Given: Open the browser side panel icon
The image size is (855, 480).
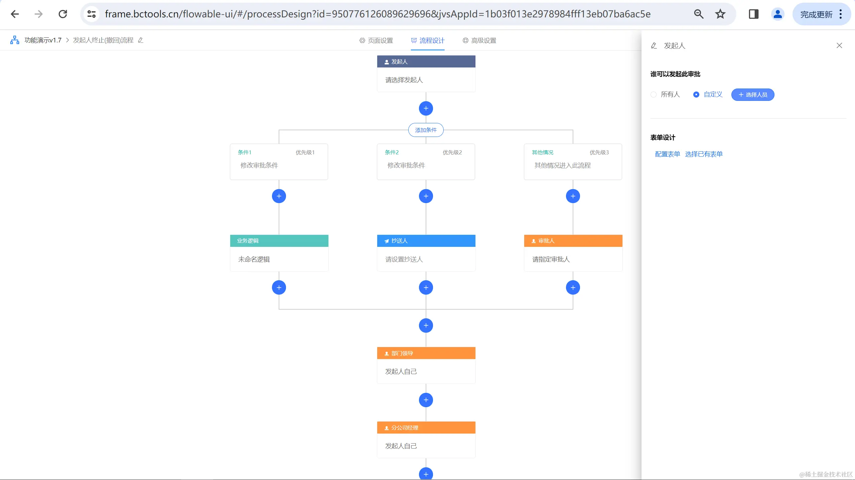Looking at the screenshot, I should pos(753,14).
